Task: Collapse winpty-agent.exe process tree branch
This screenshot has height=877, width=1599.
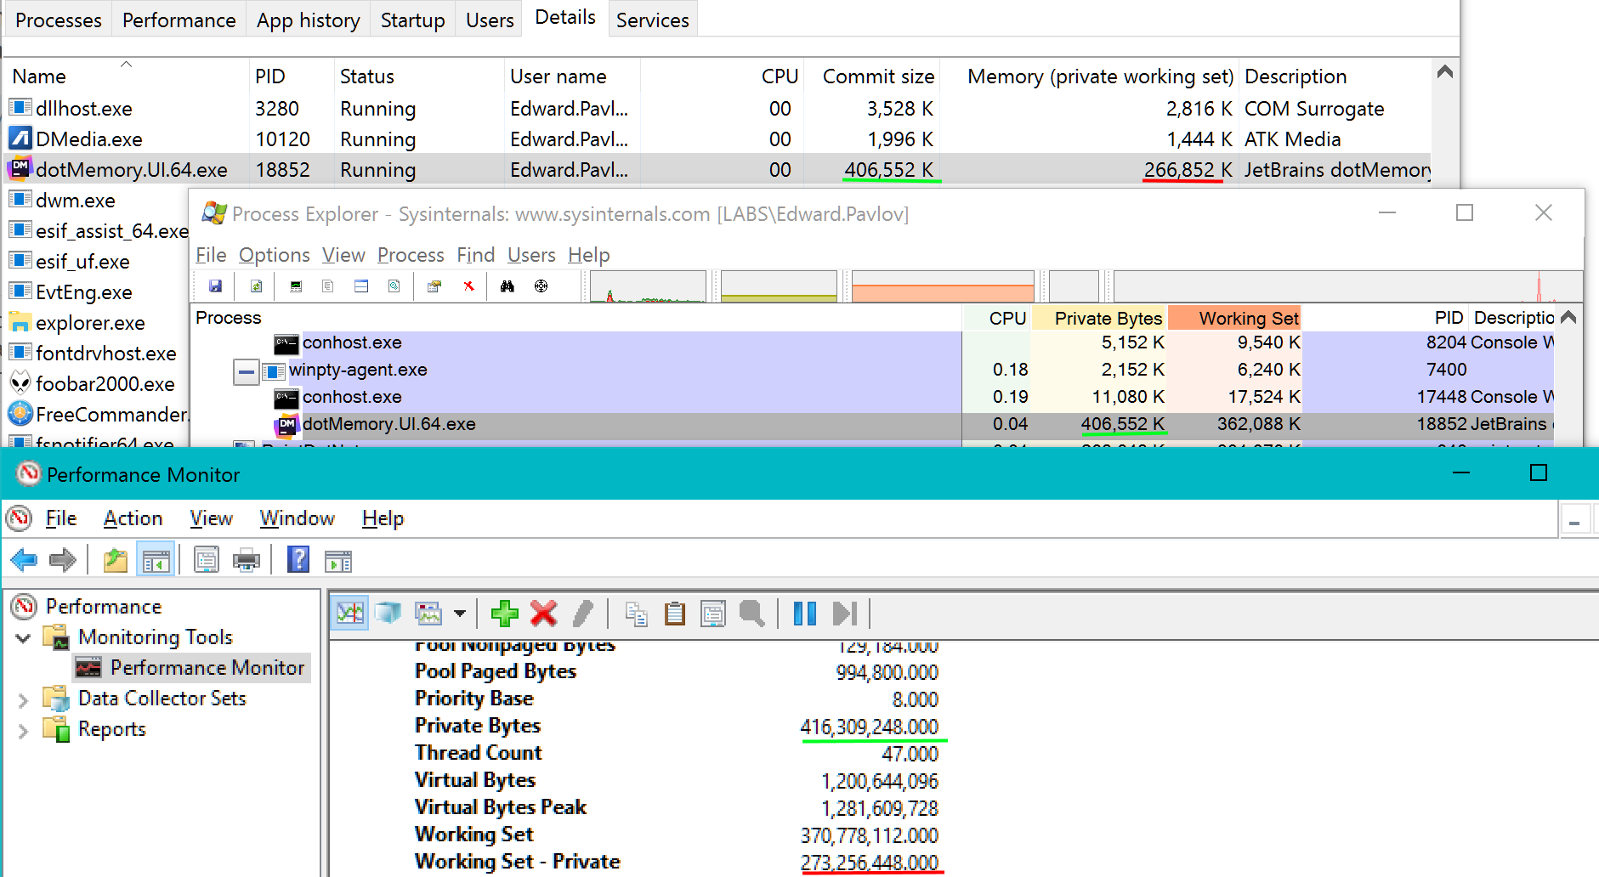Action: point(246,371)
